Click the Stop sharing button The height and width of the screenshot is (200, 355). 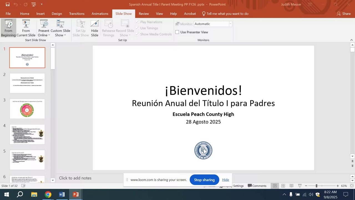(204, 180)
